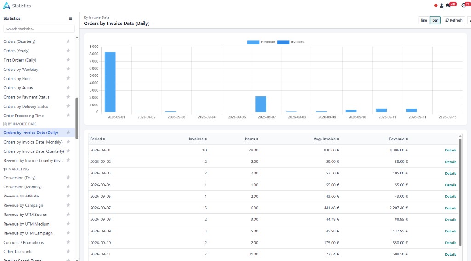Switch chart to bar view
The height and width of the screenshot is (261, 471).
point(435,20)
